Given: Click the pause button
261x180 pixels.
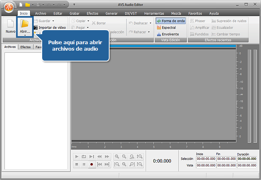Looking at the screenshot, I should 84,164.
